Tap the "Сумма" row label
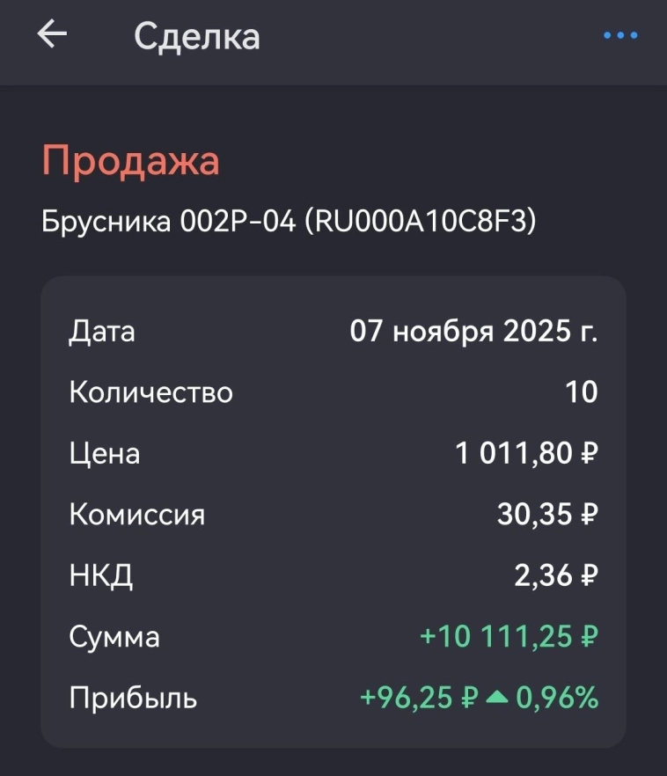 click(x=114, y=637)
